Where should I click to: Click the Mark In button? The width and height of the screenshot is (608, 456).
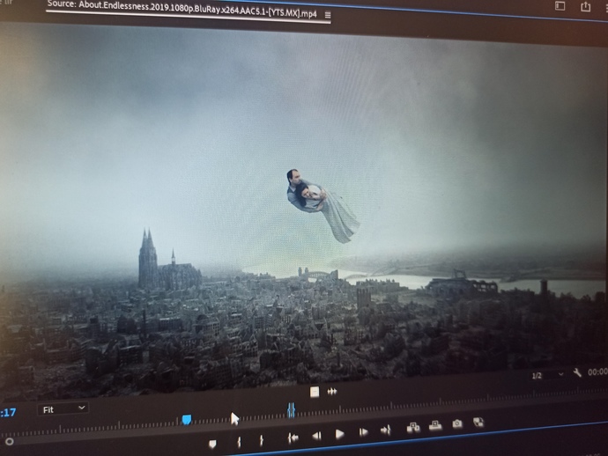pyautogui.click(x=240, y=442)
